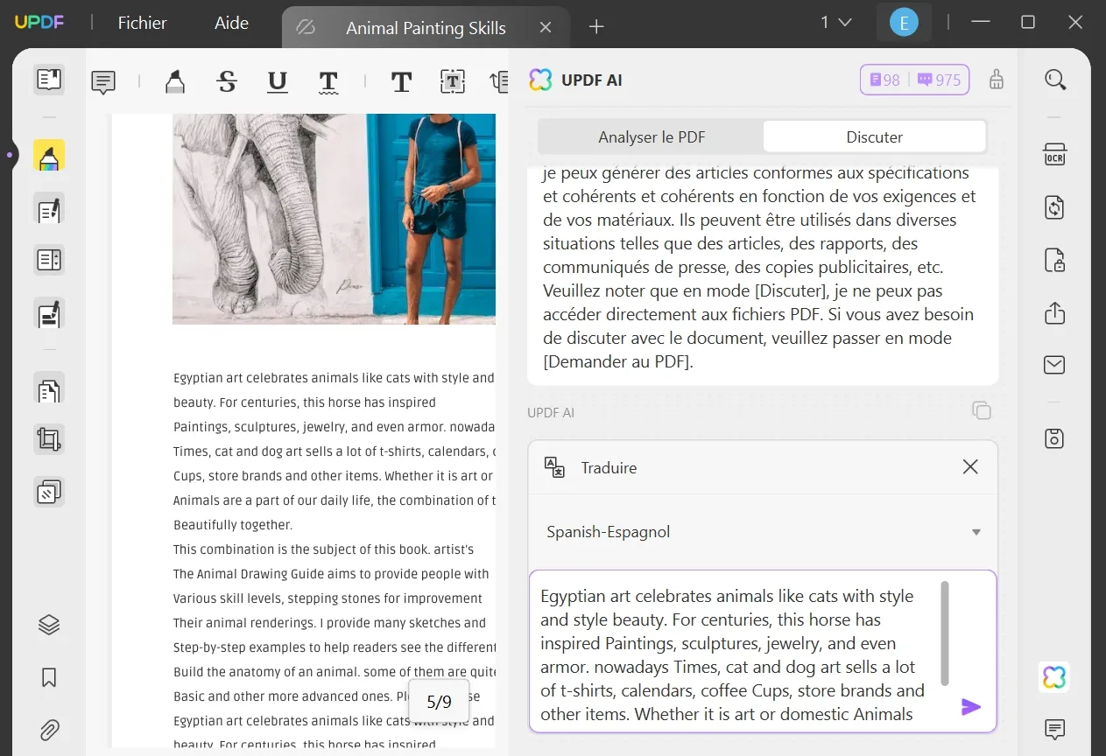This screenshot has width=1106, height=756.
Task: Open the bookmark panel from the sidebar
Action: pyautogui.click(x=48, y=677)
